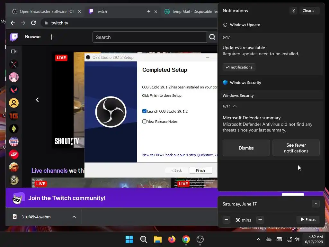This screenshot has width=329, height=247.
Task: Check View Release Notes checkbox
Action: point(144,121)
